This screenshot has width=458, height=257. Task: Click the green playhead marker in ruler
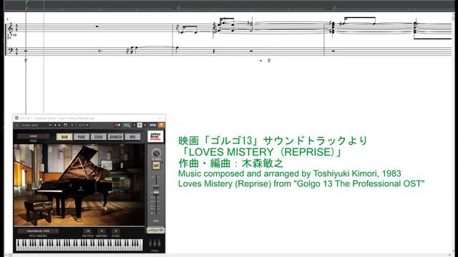[x=26, y=3]
